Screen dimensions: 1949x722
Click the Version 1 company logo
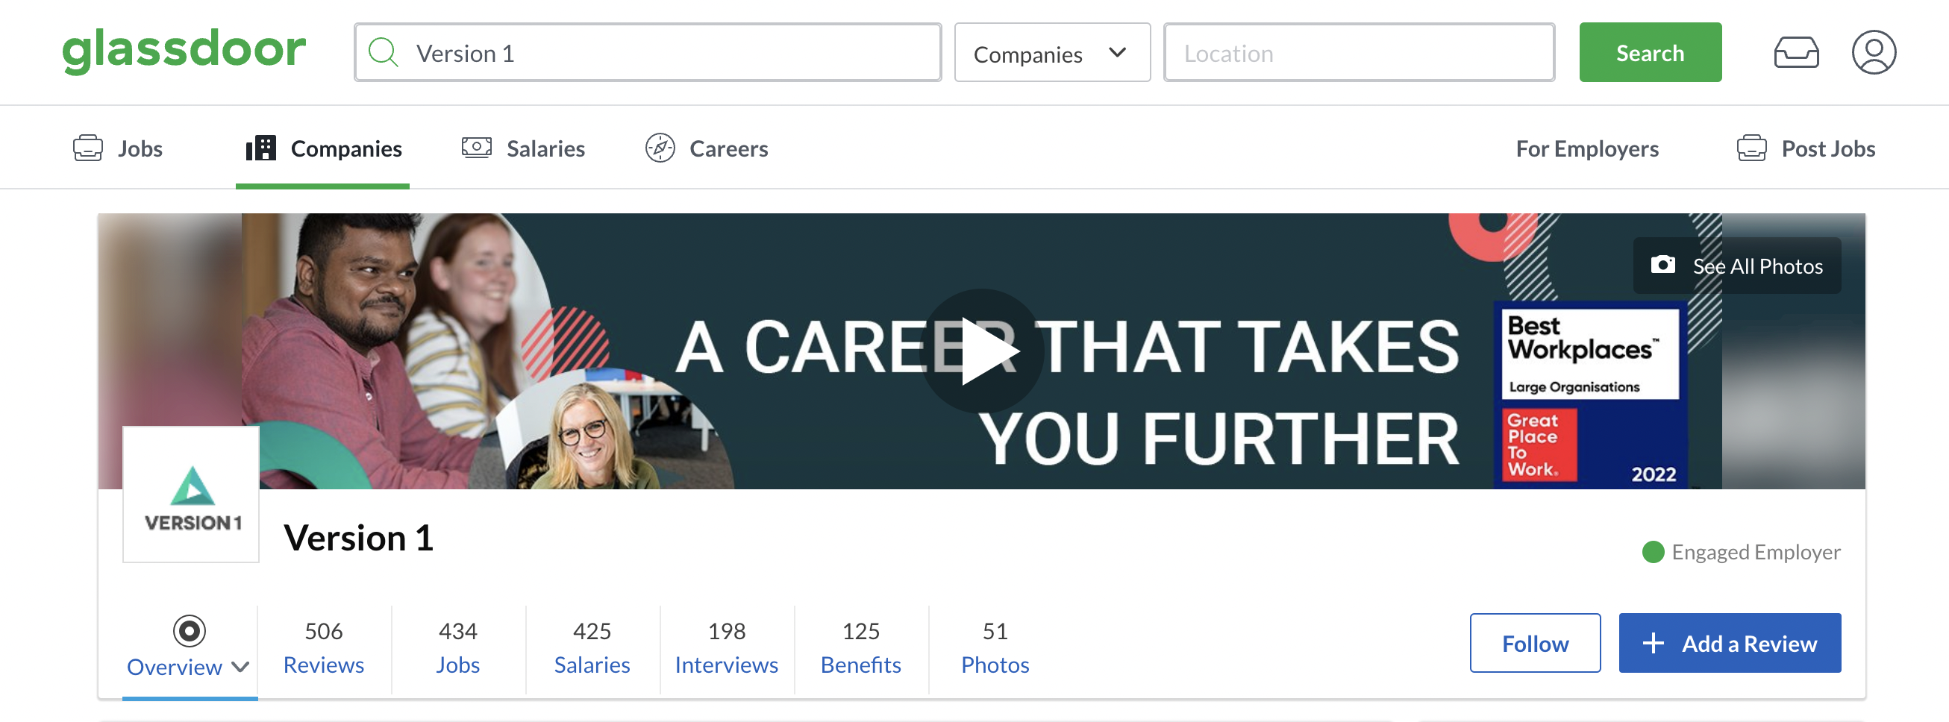tap(192, 495)
